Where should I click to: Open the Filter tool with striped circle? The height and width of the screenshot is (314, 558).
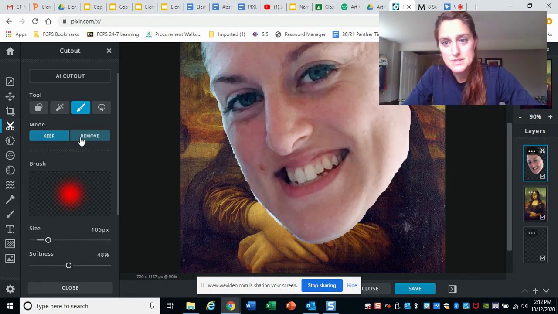[x=10, y=170]
